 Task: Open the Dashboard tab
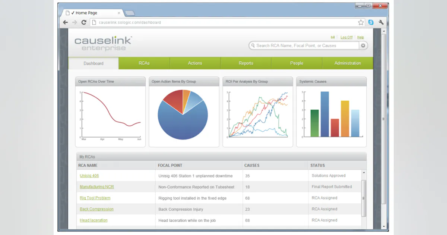point(93,63)
